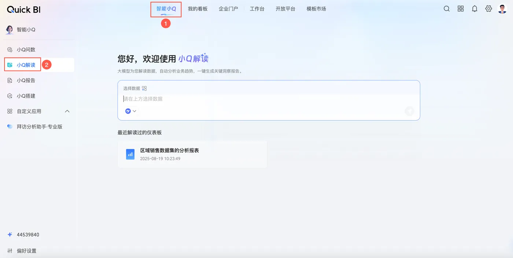
Task: Open notifications bell icon
Action: click(x=475, y=9)
